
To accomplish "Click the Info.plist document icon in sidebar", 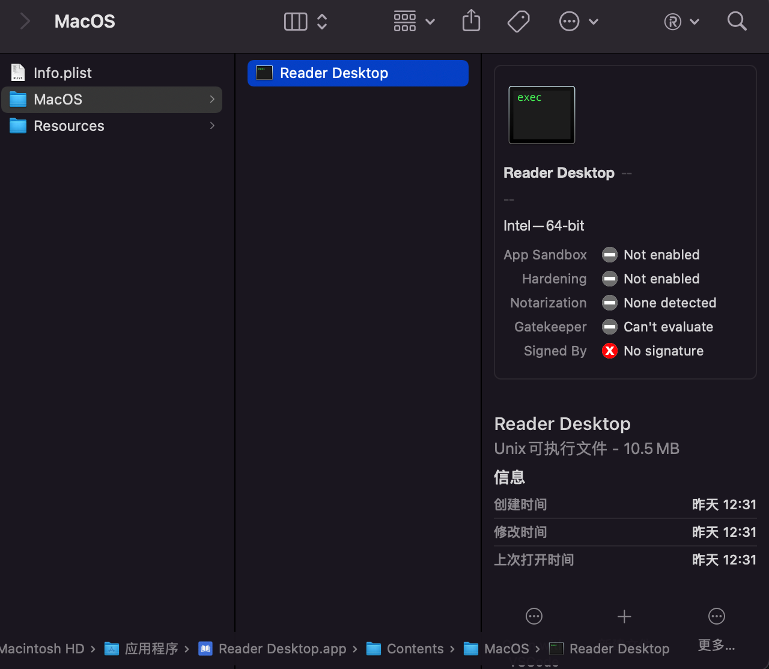I will 17,72.
